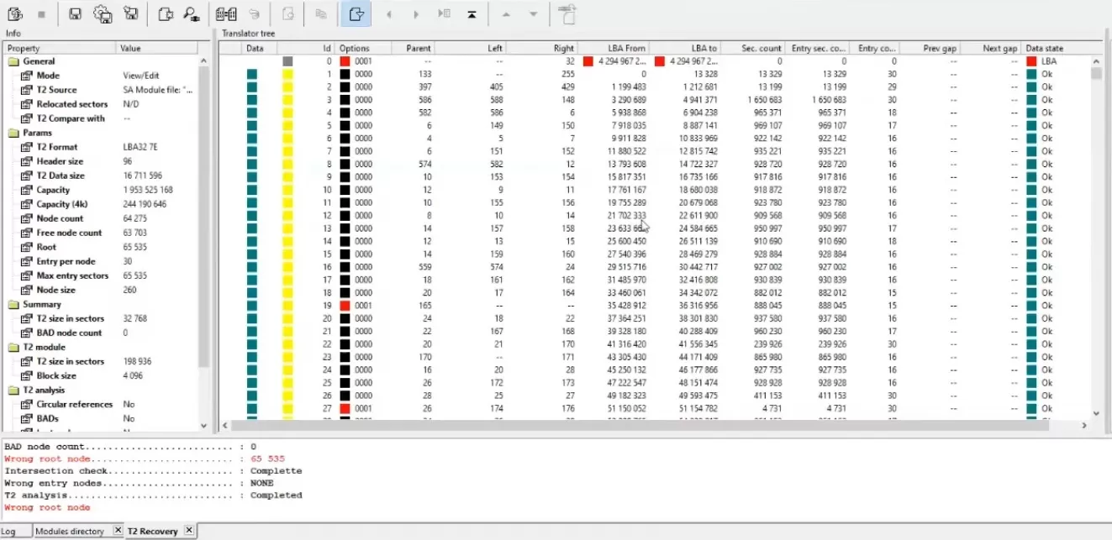Select the Circular references property row

102,404
